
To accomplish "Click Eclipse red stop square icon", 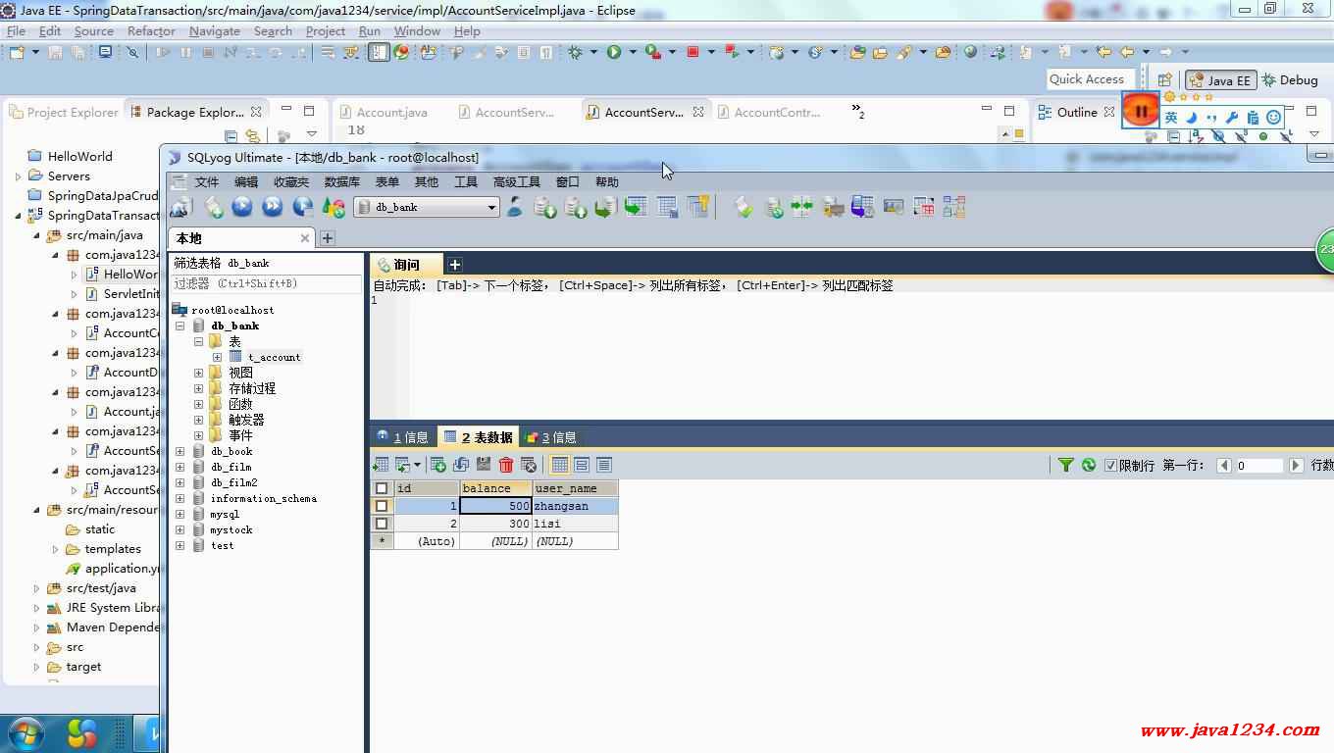I will pos(693,52).
